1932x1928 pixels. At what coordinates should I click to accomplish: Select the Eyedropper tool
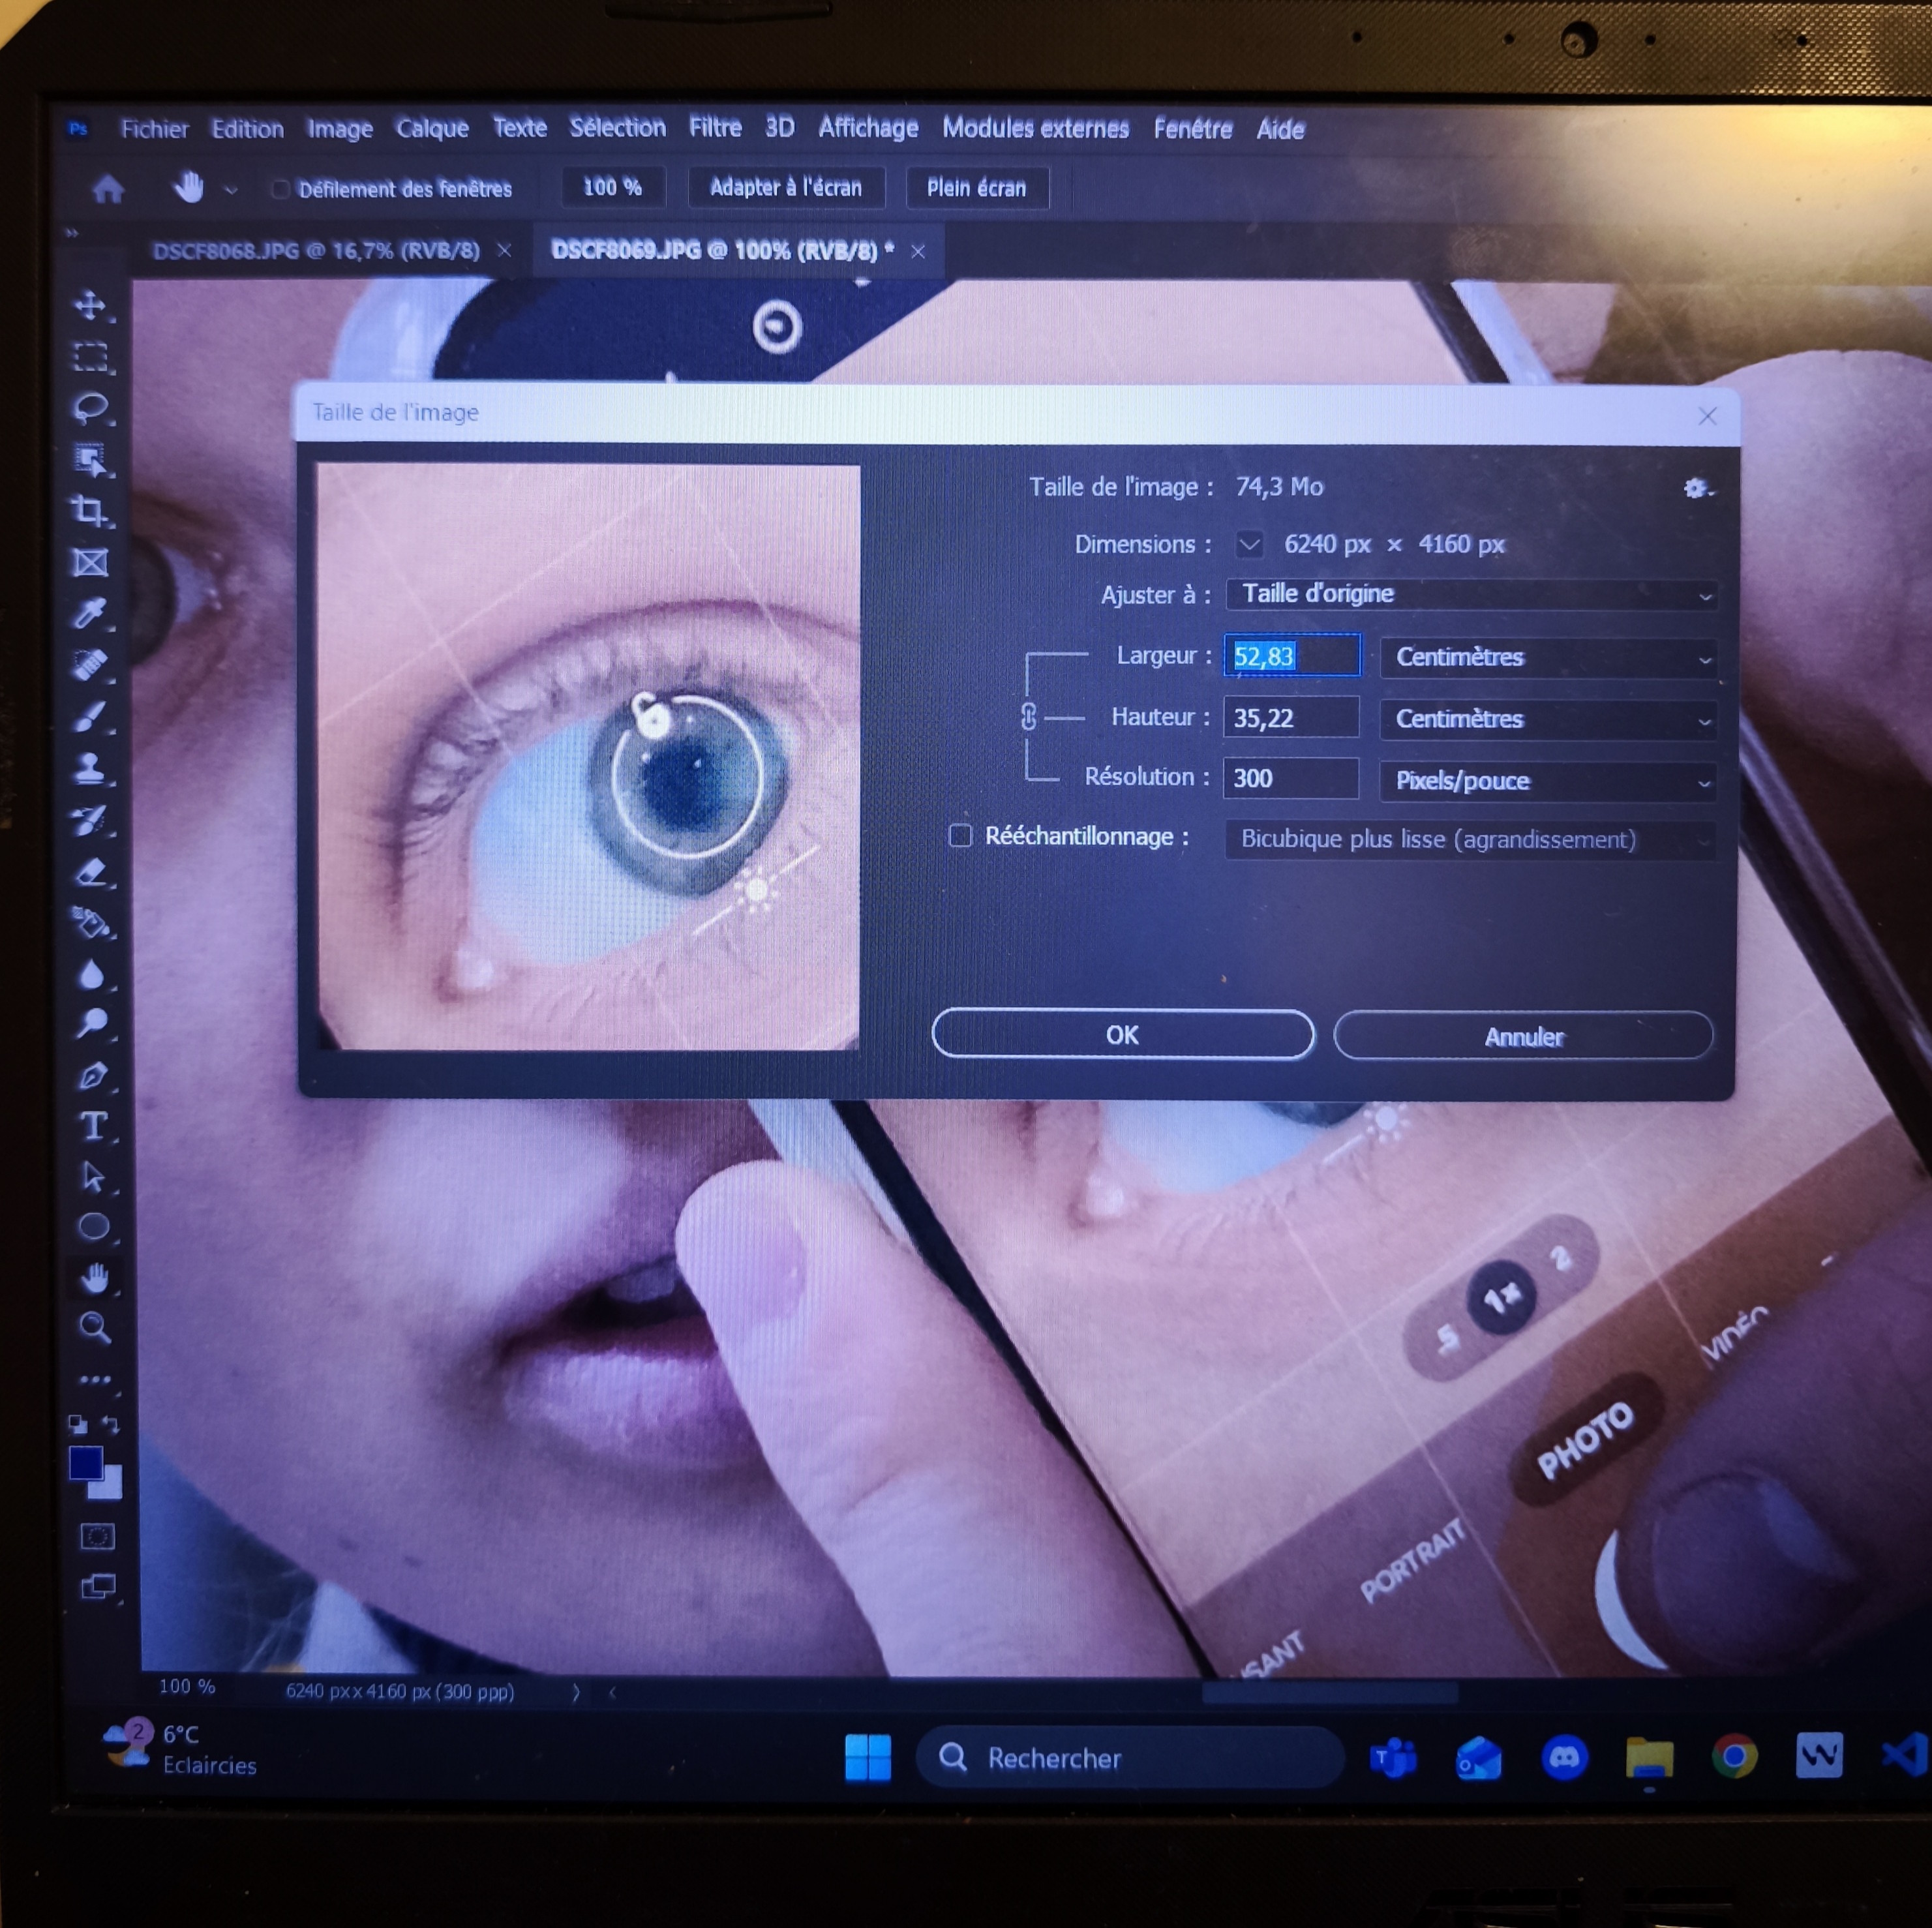[90, 613]
